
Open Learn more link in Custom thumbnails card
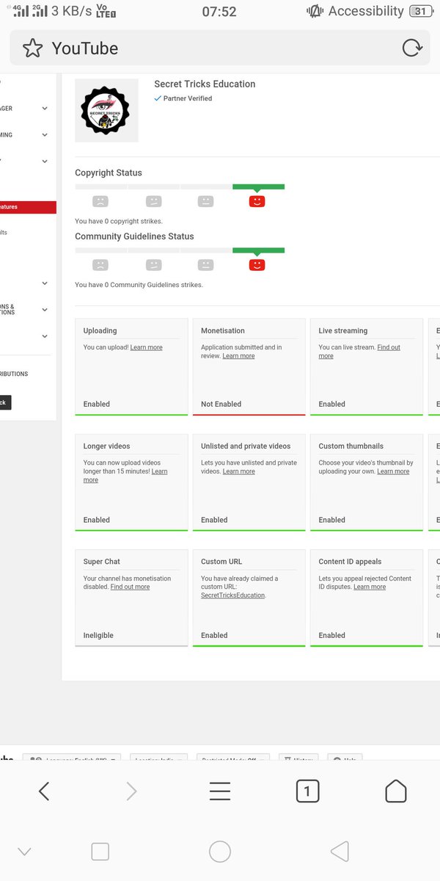[x=393, y=471]
